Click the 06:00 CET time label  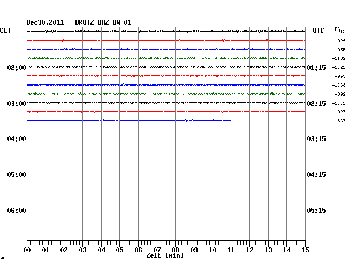tap(17, 210)
